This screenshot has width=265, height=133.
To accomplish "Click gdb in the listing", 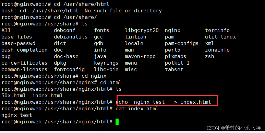I will coord(98,43).
